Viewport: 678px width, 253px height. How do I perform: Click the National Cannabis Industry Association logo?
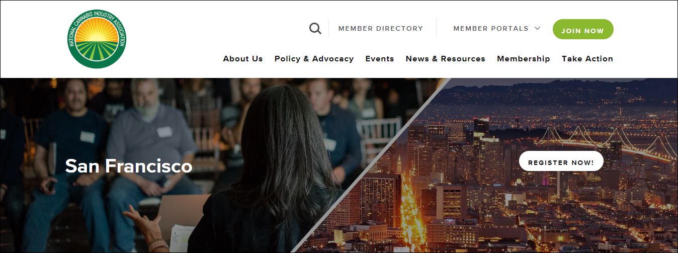[x=97, y=39]
